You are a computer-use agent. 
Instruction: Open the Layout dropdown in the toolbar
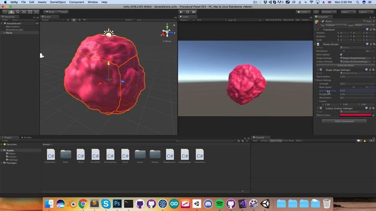(x=366, y=12)
